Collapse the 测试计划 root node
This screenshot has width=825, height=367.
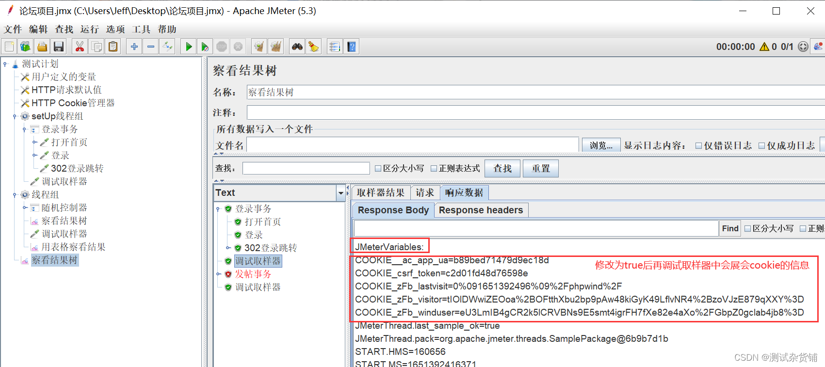[5, 64]
